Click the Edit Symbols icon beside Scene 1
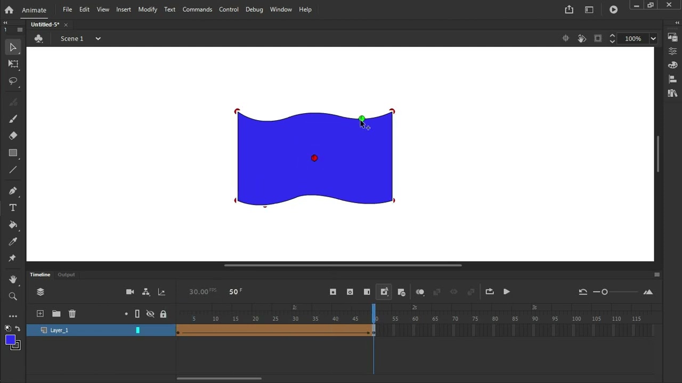Image resolution: width=682 pixels, height=383 pixels. tap(38, 38)
